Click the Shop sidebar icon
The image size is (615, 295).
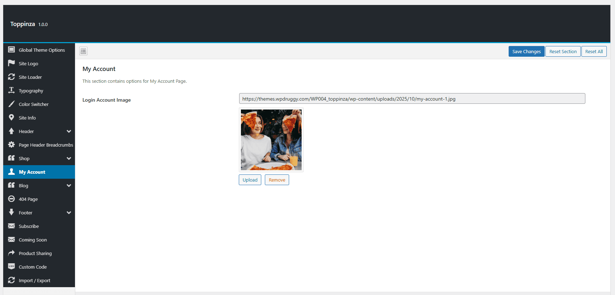(11, 158)
